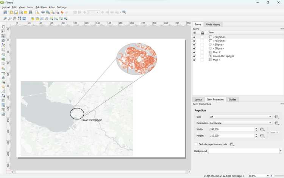The width and height of the screenshot is (284, 178).
Task: Lock the Санкт-Петербург label item
Action: (202, 56)
